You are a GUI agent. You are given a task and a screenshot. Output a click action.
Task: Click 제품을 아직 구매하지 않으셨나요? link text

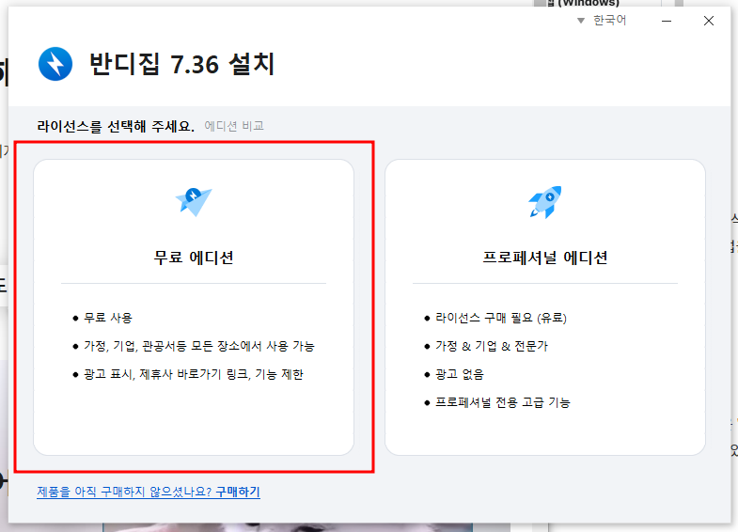coord(124,492)
